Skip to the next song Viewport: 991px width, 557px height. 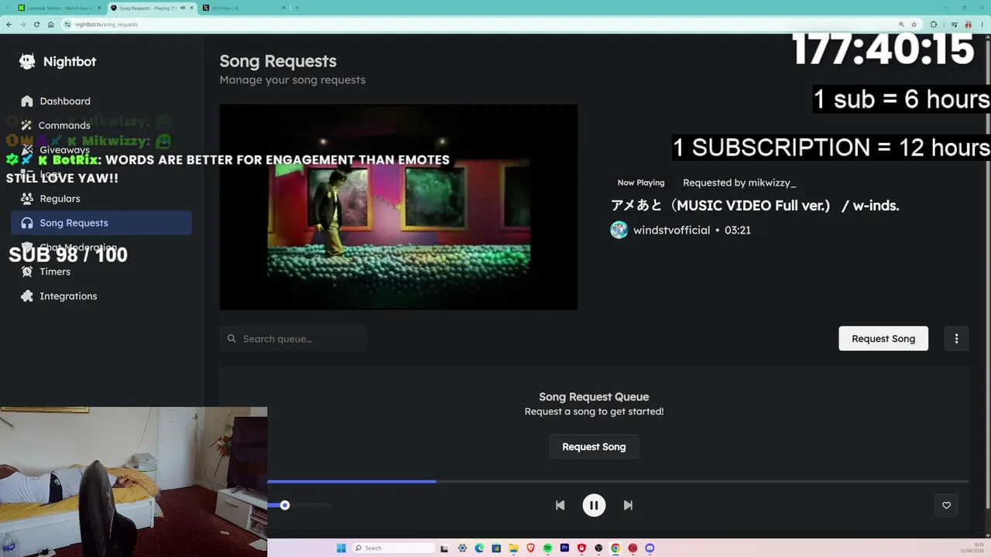coord(628,505)
